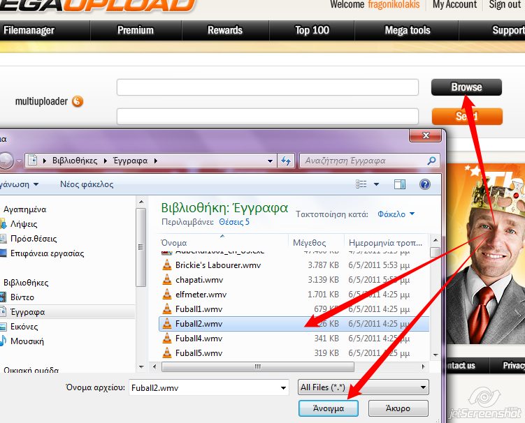525x423 pixels.
Task: Select Μουσική library
Action: 27,341
